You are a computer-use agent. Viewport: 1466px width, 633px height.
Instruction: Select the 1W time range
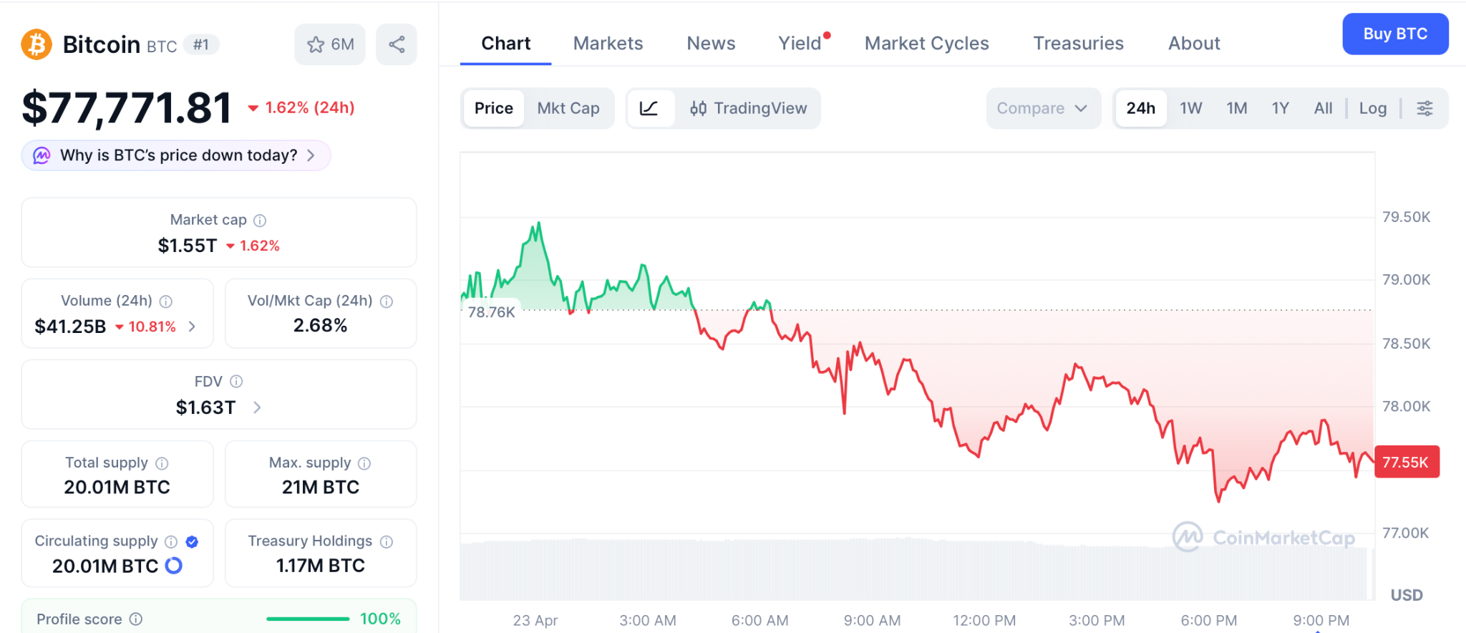[1190, 108]
